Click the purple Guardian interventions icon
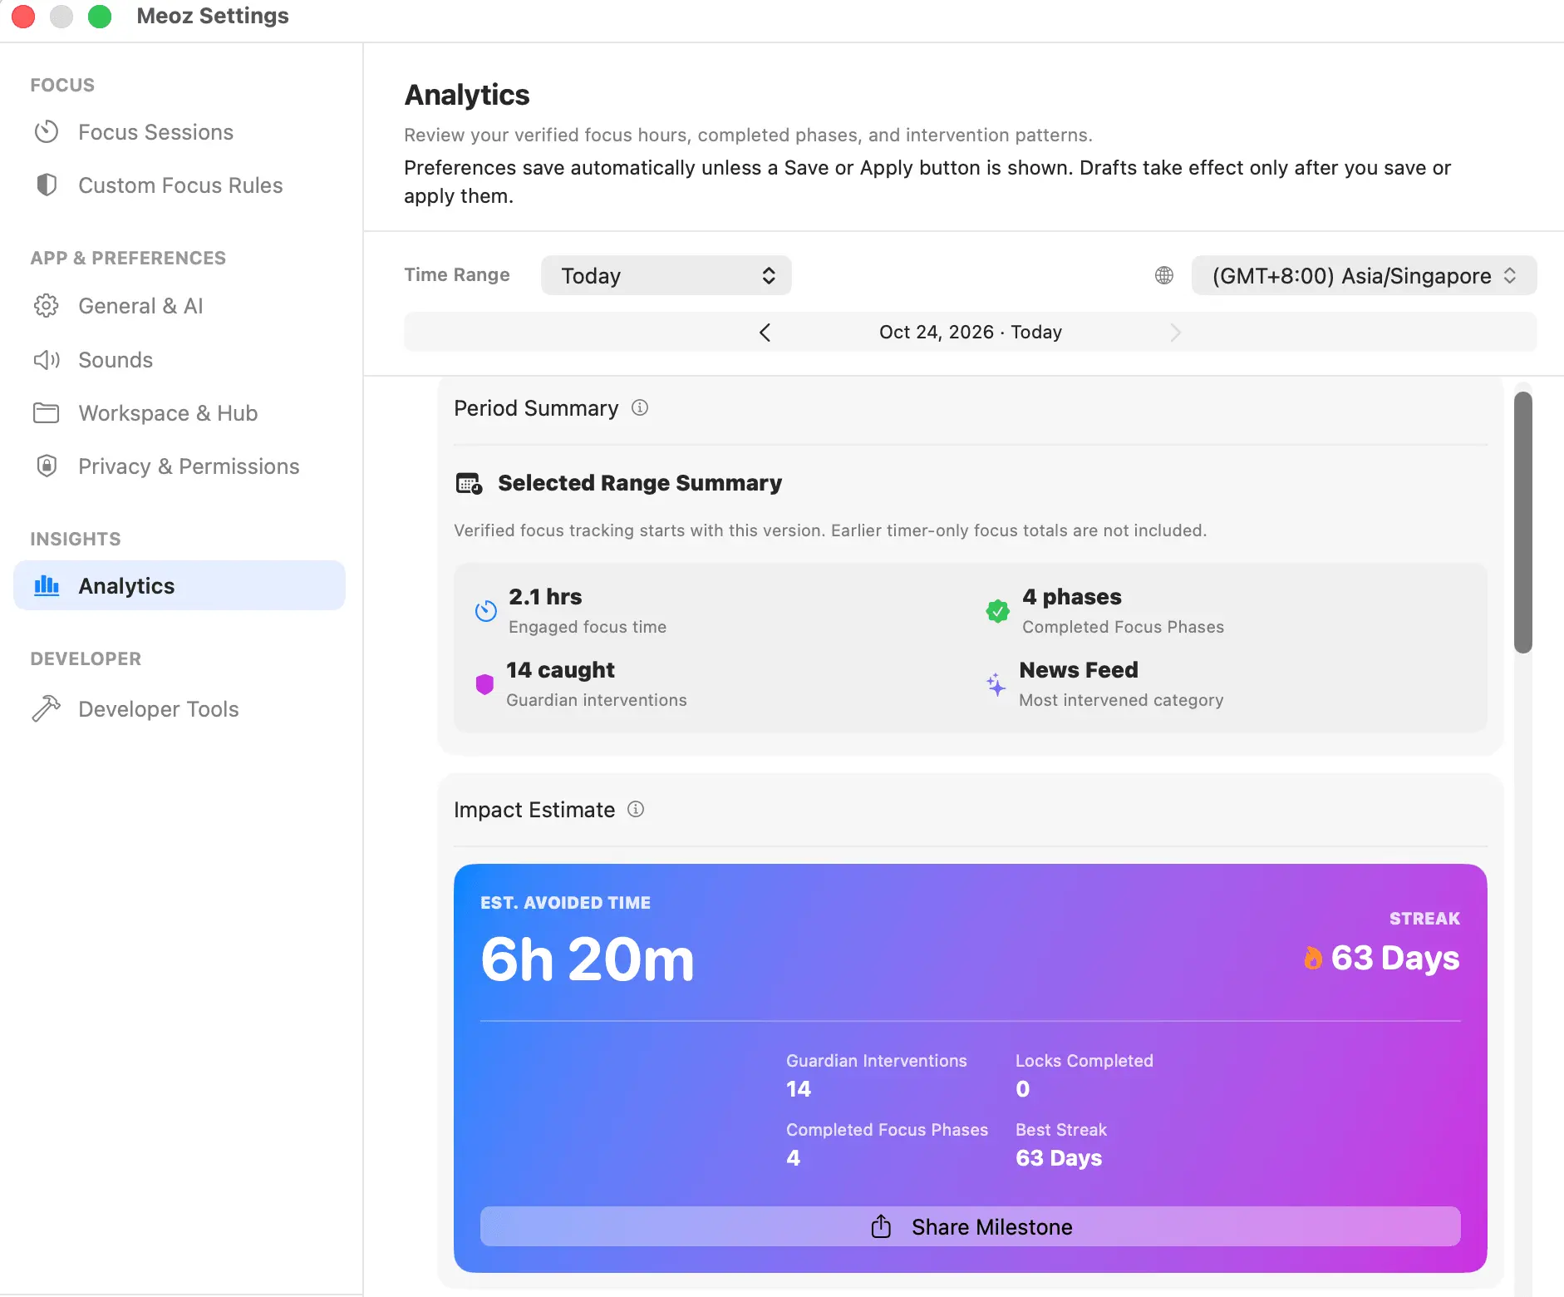The image size is (1564, 1297). click(x=484, y=684)
